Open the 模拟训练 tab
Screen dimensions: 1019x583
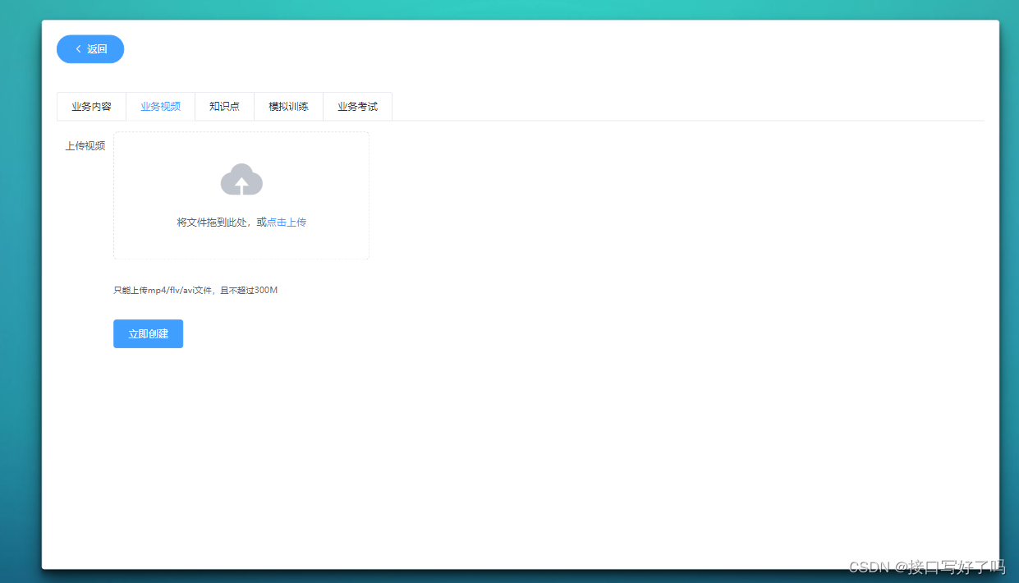[x=288, y=106]
